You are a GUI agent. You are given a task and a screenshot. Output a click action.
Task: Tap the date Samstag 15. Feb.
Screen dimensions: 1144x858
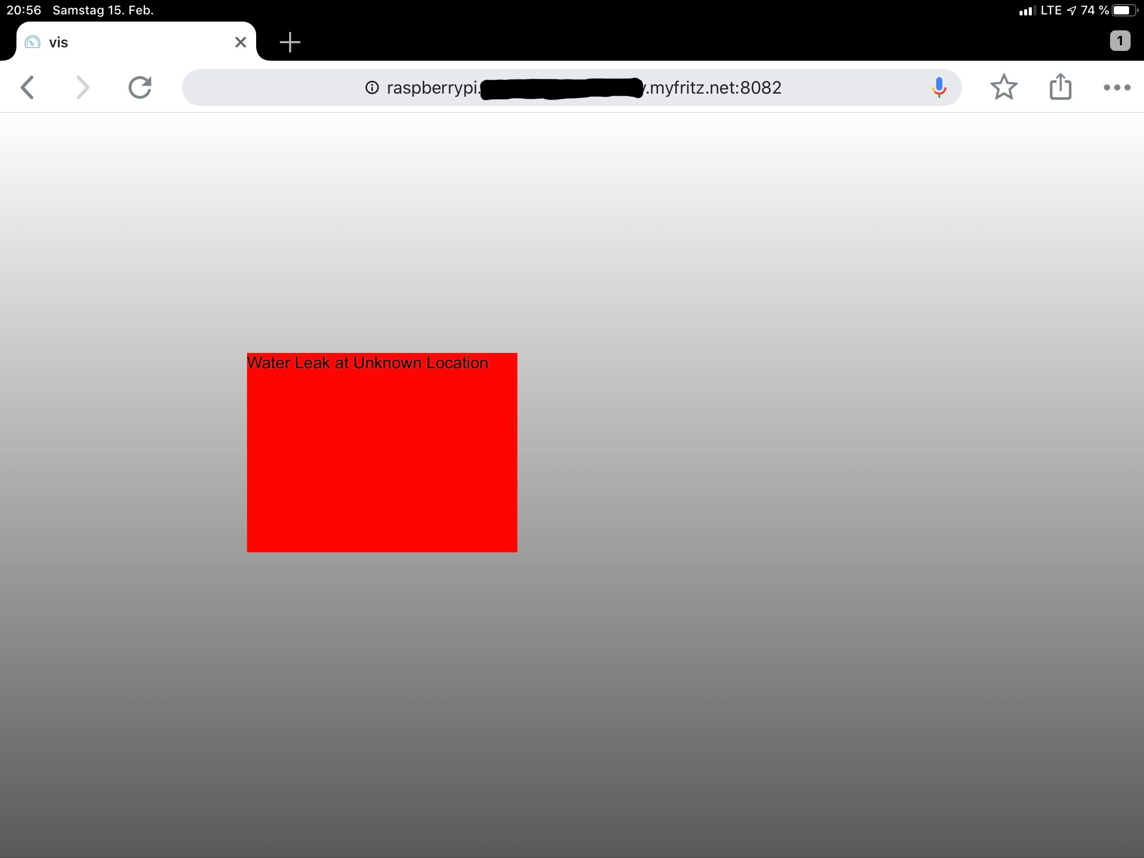103,10
